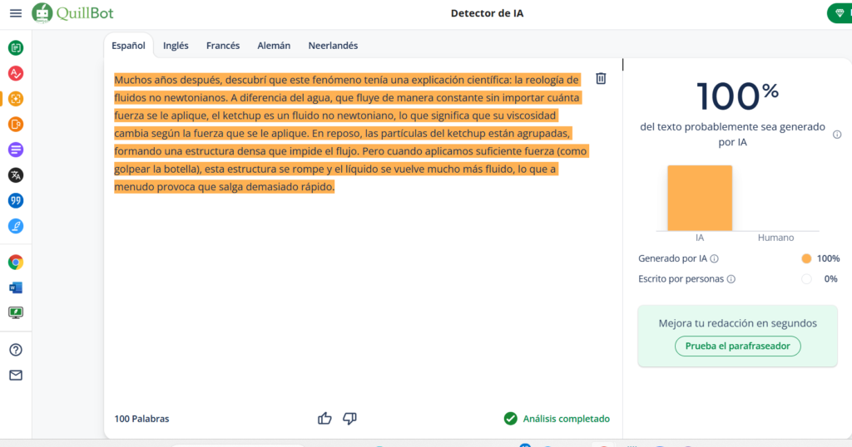Click the Prueba el parafraseador button
Viewport: 852px width, 447px height.
click(x=737, y=346)
